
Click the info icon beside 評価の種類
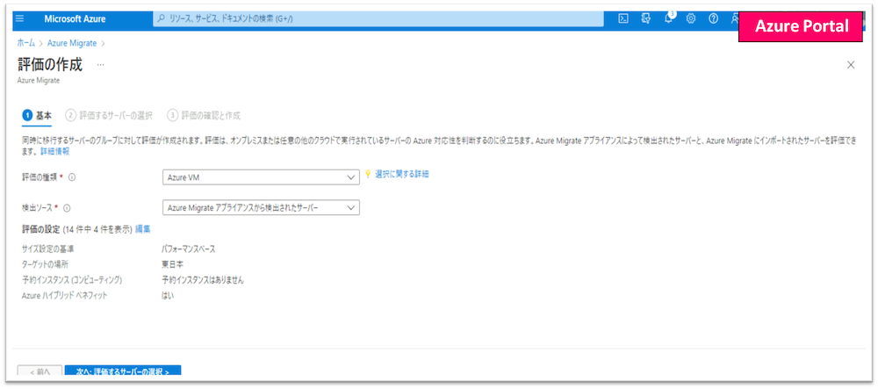pos(72,177)
